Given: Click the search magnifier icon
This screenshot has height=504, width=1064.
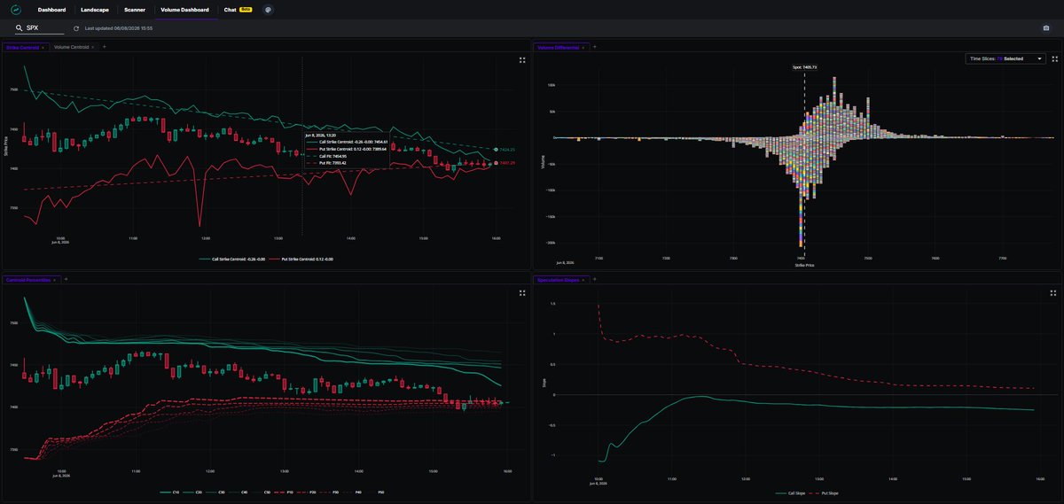Looking at the screenshot, I should [x=19, y=28].
